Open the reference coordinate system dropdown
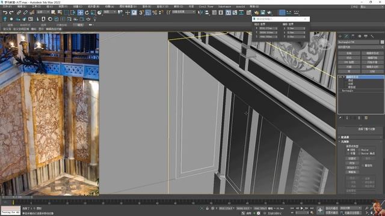Image resolution: width=385 pixels, height=216 pixels. click(x=109, y=12)
